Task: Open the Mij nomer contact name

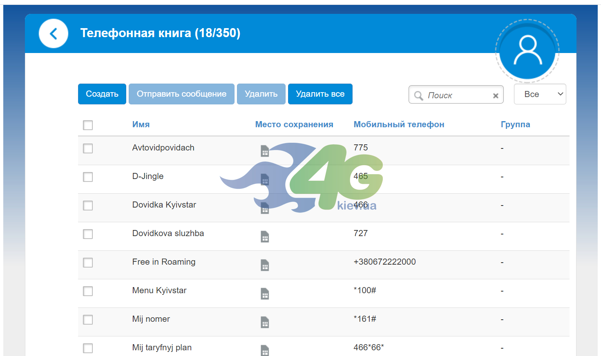Action: point(151,319)
